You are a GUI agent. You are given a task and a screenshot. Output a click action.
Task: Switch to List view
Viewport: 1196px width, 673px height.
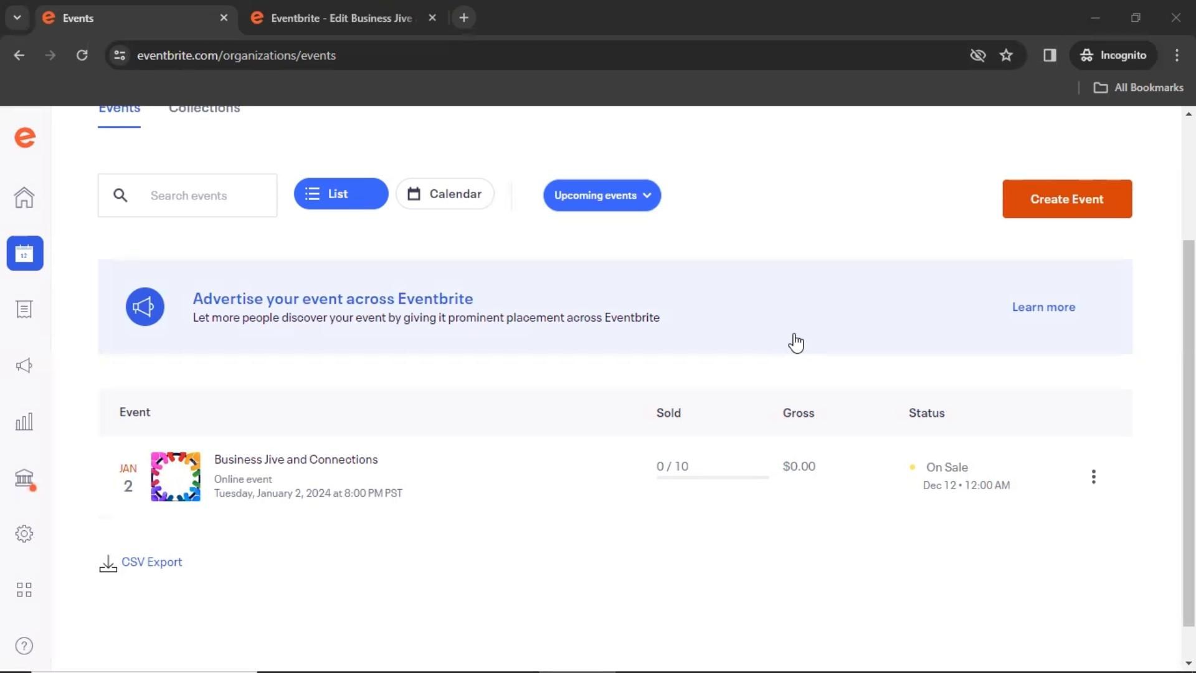tap(341, 194)
